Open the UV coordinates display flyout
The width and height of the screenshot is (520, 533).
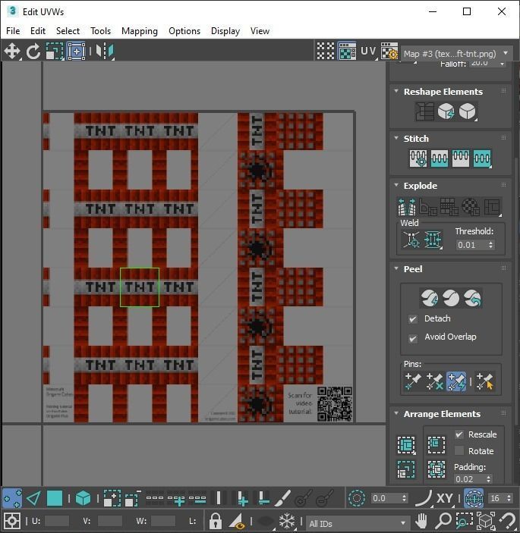point(369,52)
